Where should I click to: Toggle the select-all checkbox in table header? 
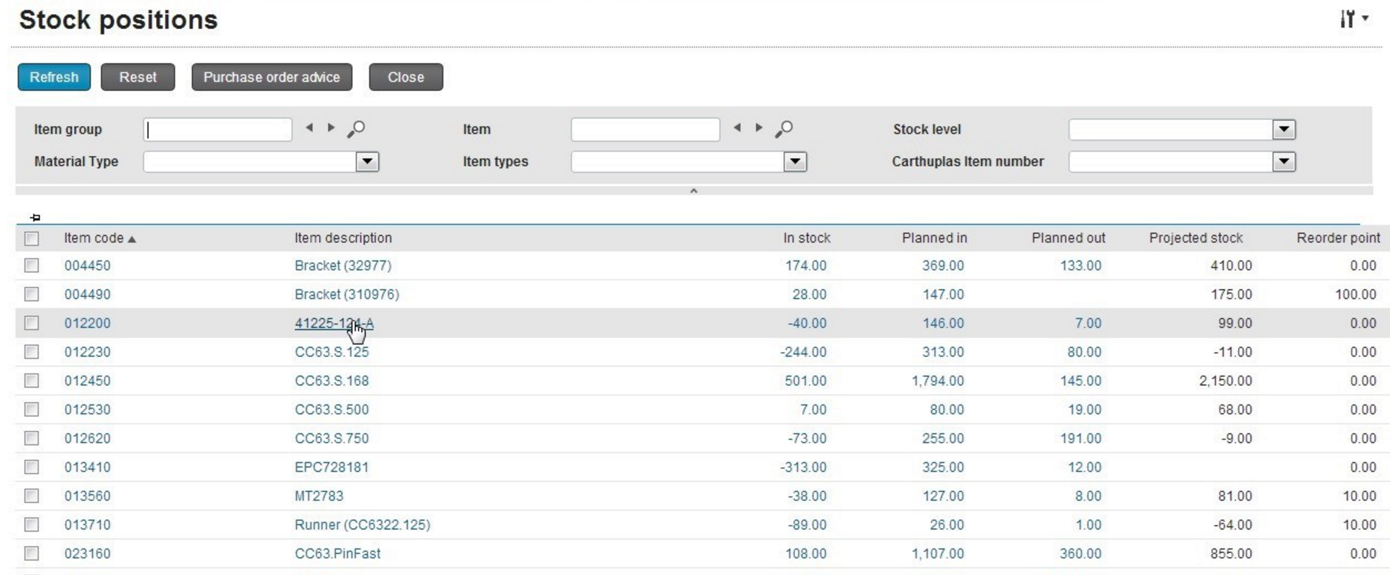coord(32,239)
